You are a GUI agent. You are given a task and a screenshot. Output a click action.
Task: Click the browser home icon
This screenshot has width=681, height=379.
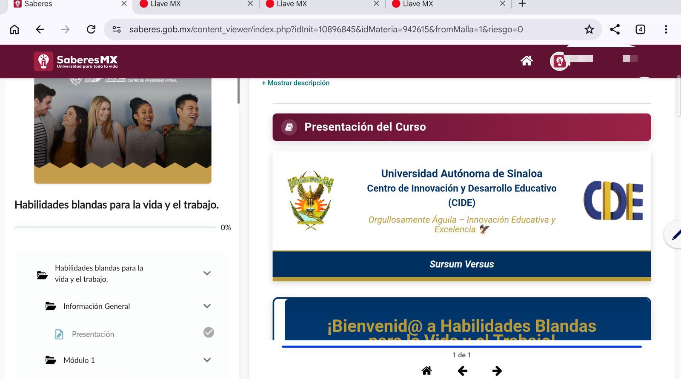(14, 29)
